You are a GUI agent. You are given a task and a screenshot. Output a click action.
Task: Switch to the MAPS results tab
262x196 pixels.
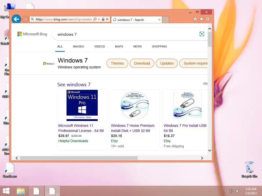(x=119, y=46)
